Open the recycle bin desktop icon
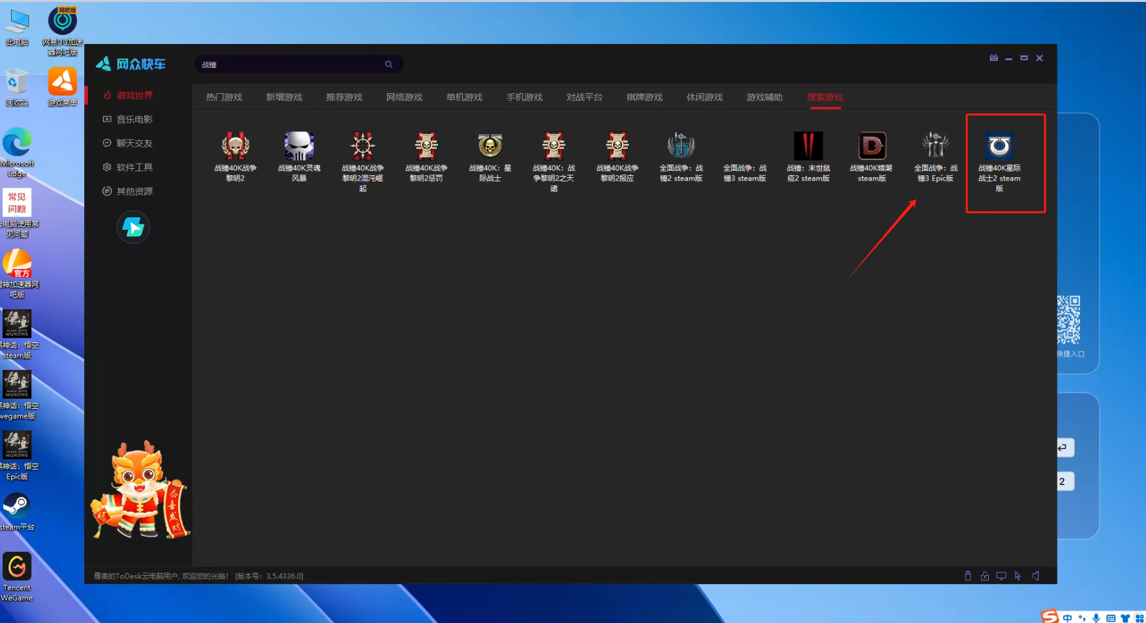The width and height of the screenshot is (1146, 623). point(17,88)
